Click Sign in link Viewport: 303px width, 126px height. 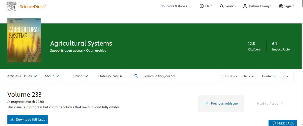click(289, 6)
